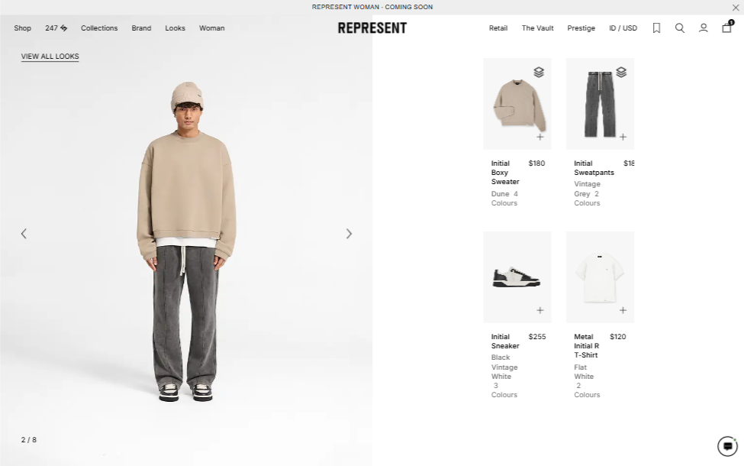Open the shopping bag icon

pyautogui.click(x=727, y=27)
